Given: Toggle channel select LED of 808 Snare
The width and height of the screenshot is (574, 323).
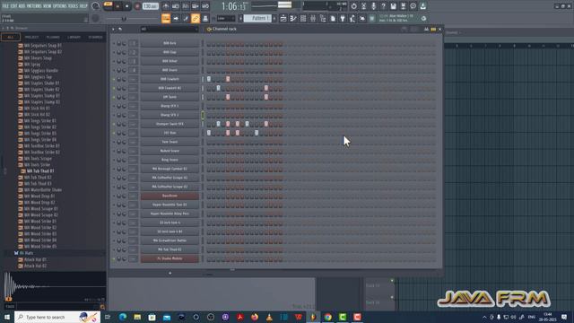Looking at the screenshot, I should 203,70.
